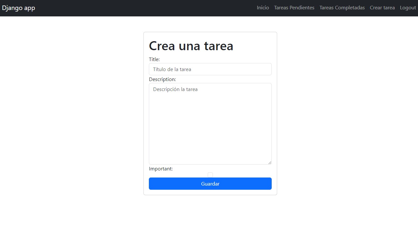Click the 'Title:' field label
This screenshot has height=246, width=418.
tap(154, 59)
